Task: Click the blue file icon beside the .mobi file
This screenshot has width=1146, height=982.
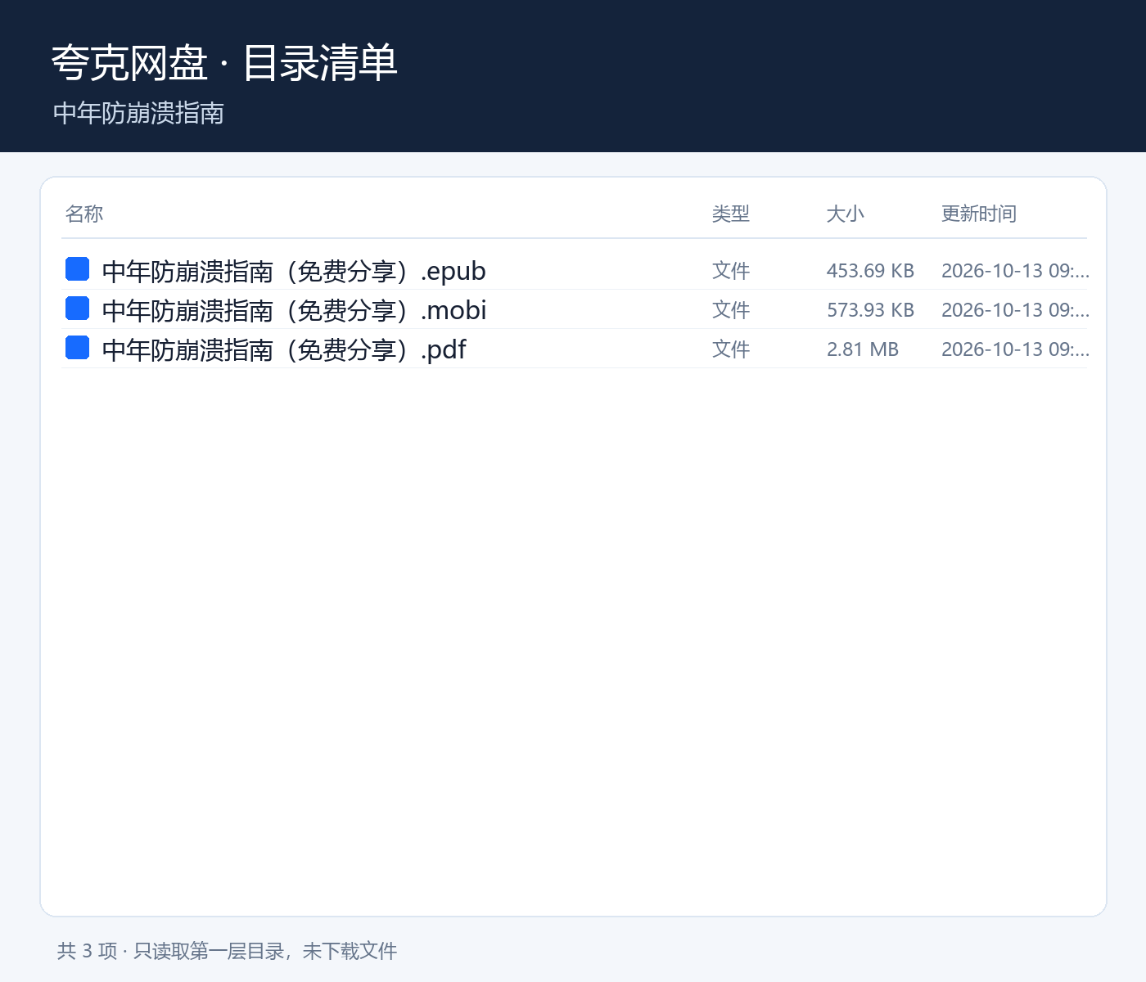Action: pyautogui.click(x=77, y=309)
